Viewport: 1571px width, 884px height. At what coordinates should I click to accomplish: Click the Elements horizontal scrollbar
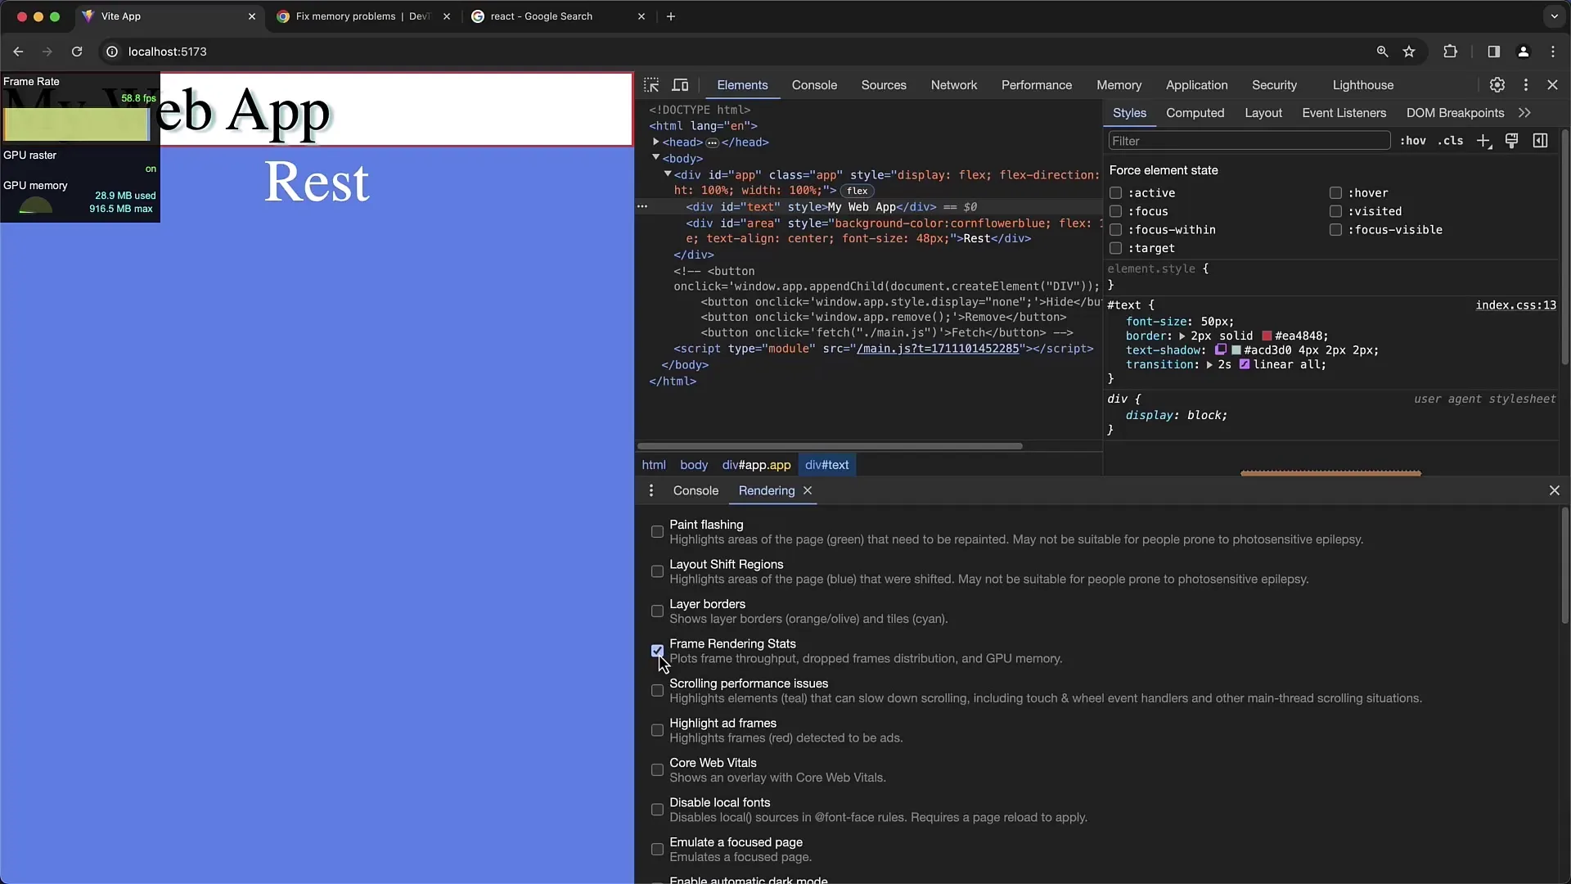[830, 446]
